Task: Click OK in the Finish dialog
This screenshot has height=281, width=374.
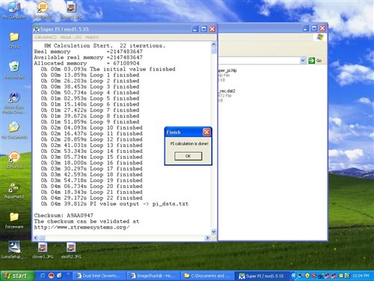Action: point(188,156)
